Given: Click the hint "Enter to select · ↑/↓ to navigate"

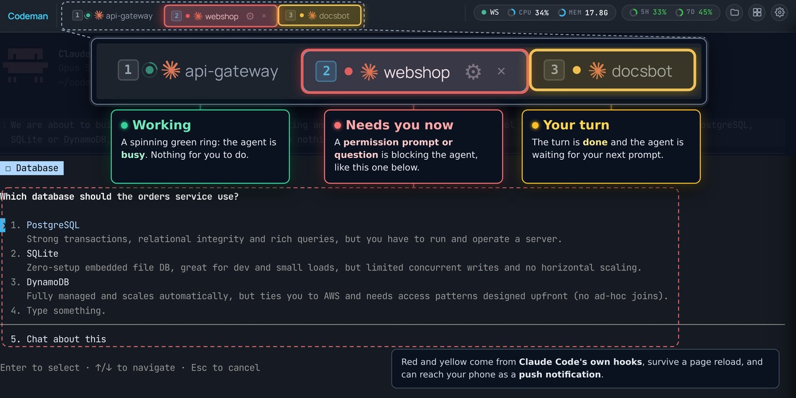Looking at the screenshot, I should pos(88,368).
